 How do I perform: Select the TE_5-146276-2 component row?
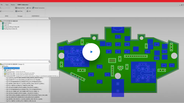(22, 101)
